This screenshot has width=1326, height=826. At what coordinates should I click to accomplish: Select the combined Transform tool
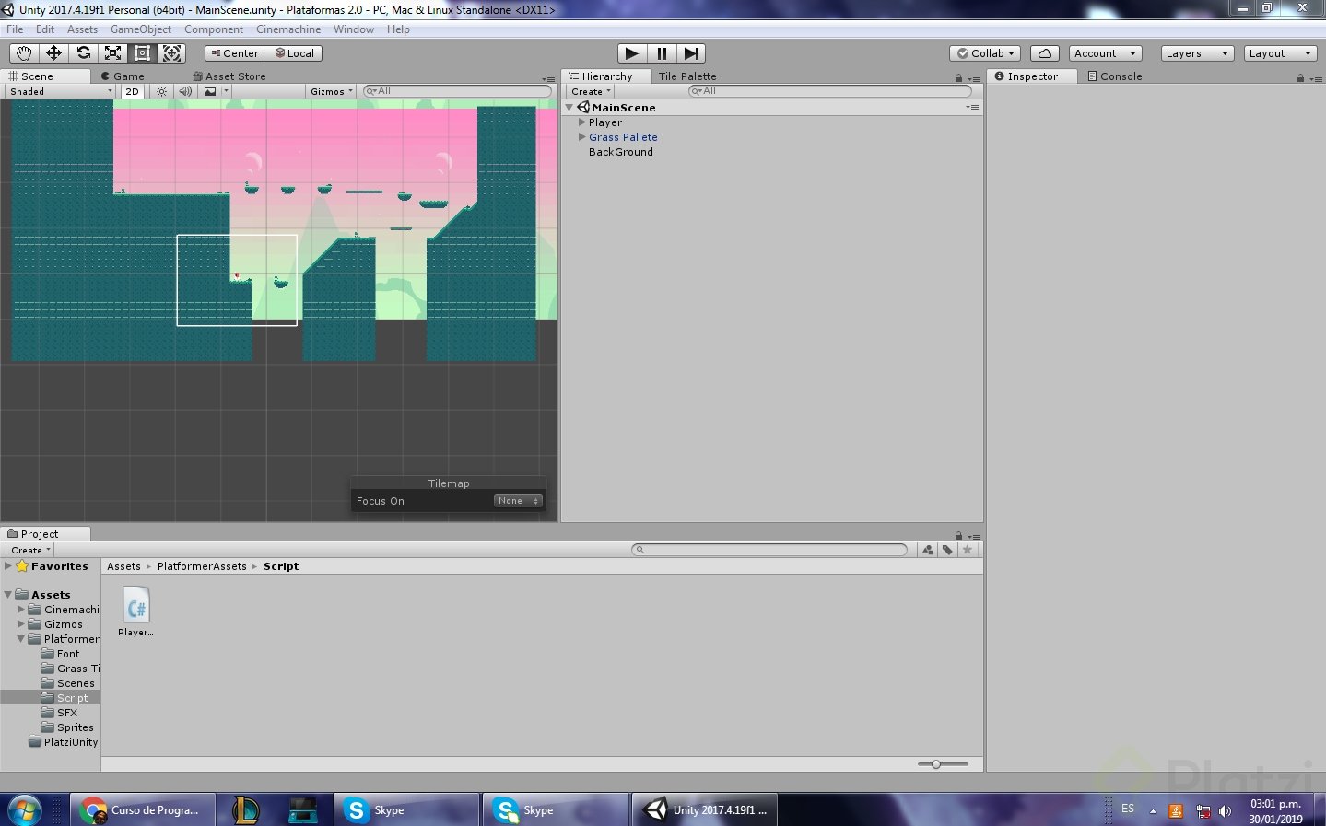[x=171, y=53]
